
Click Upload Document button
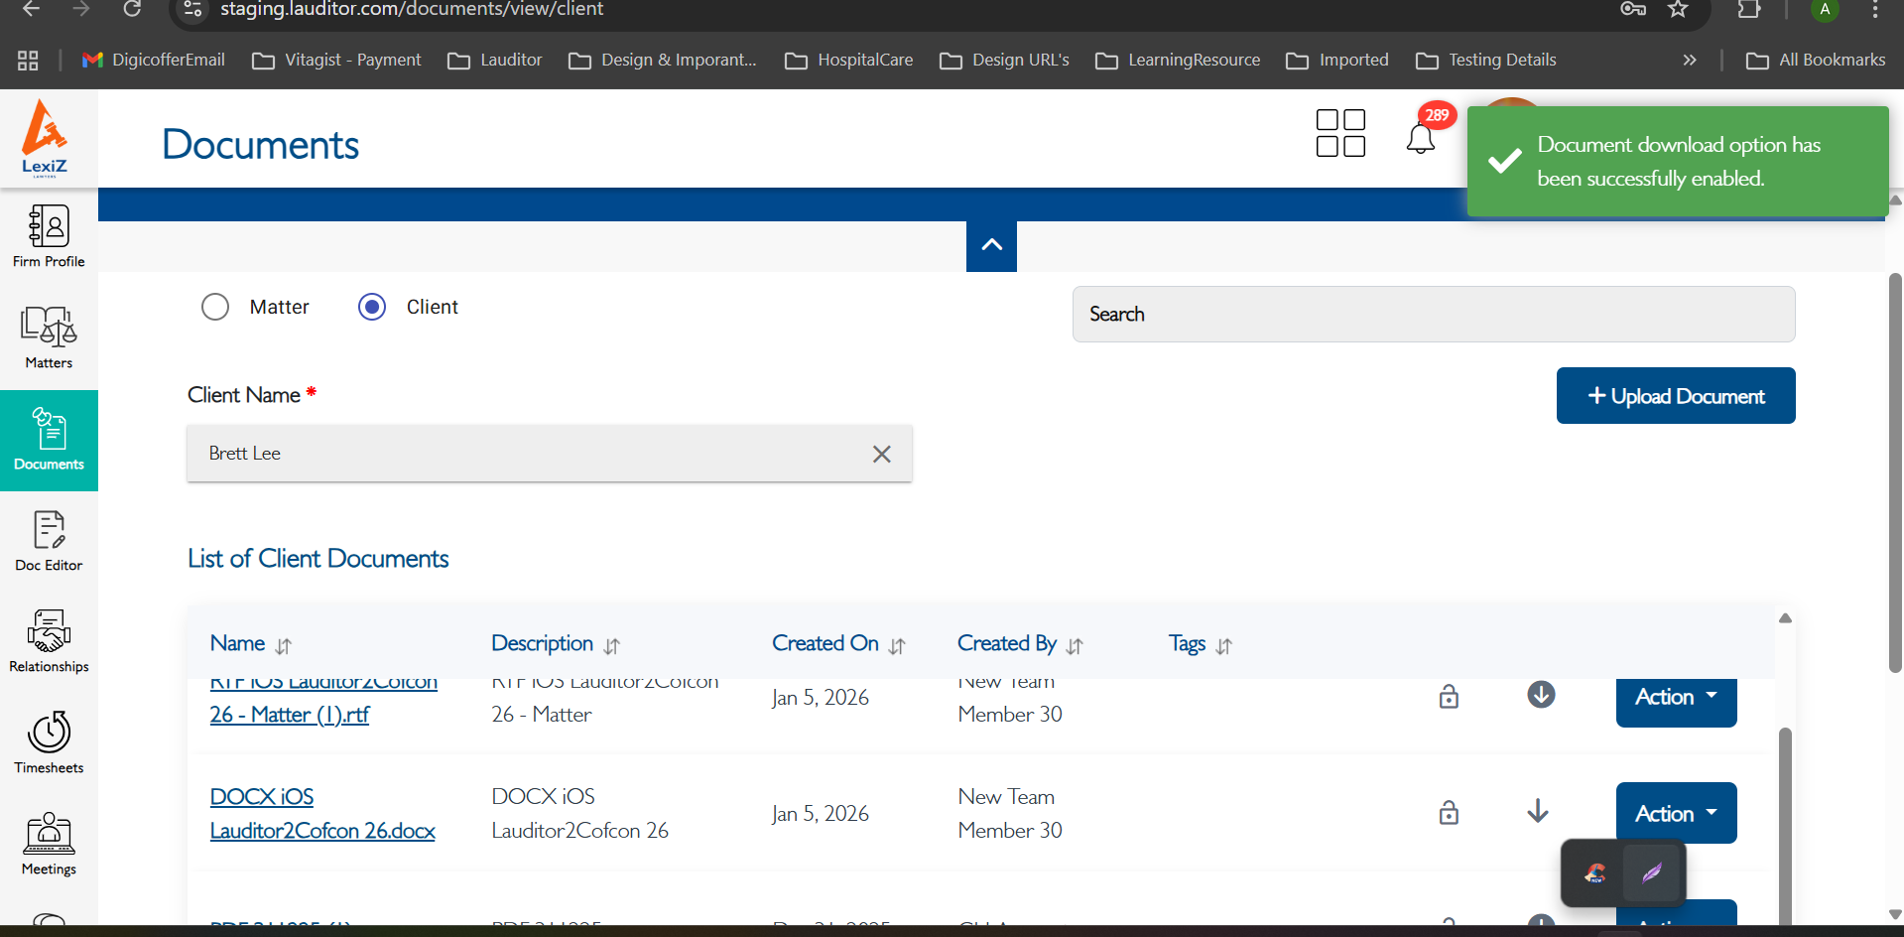[x=1675, y=396]
